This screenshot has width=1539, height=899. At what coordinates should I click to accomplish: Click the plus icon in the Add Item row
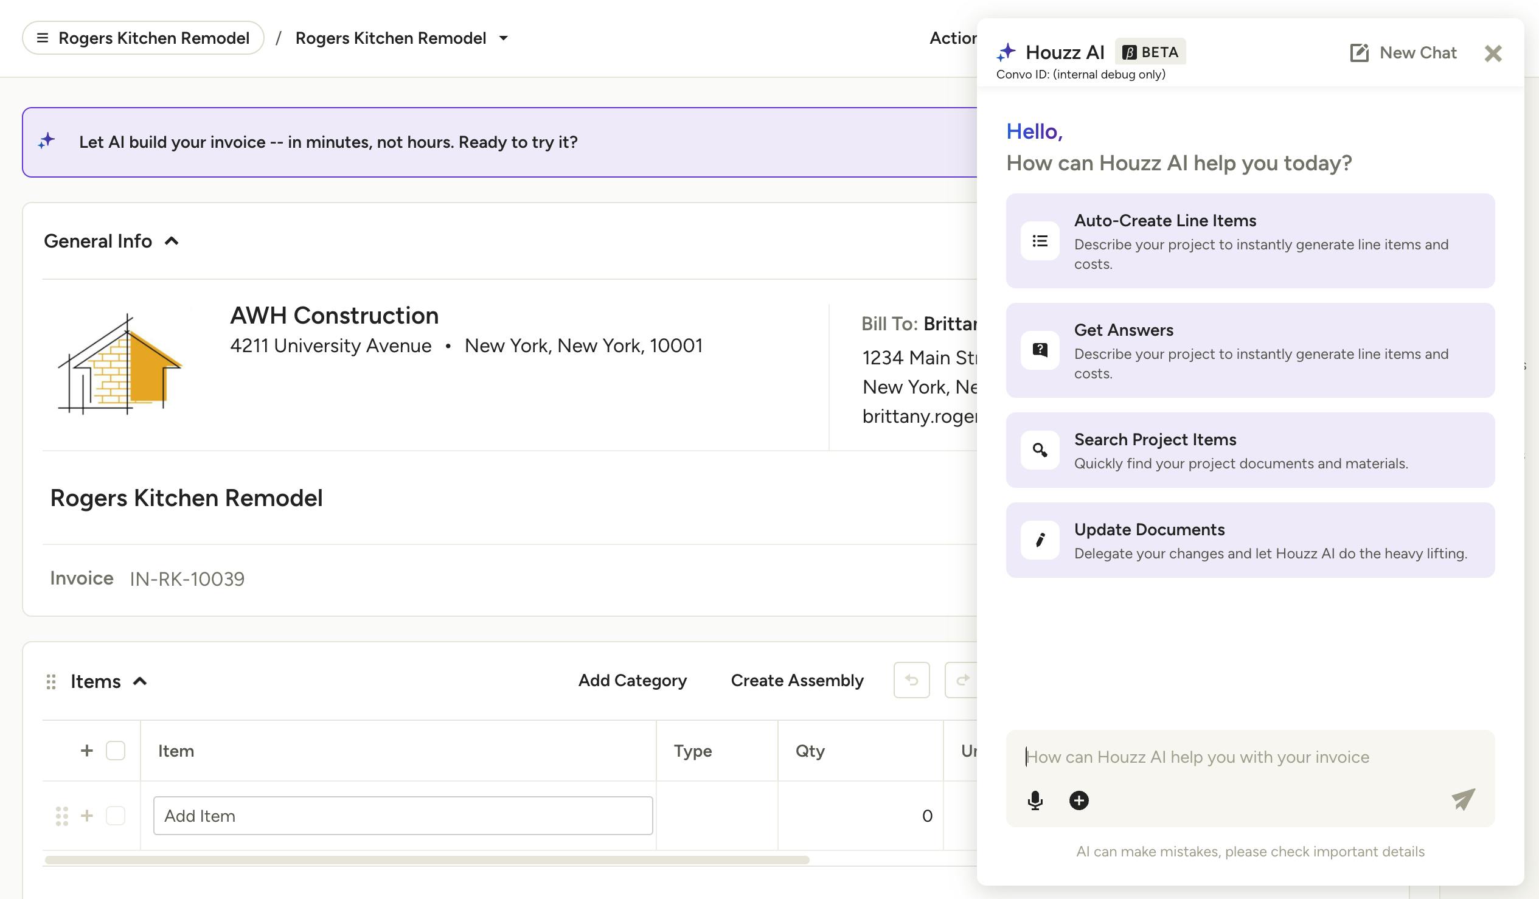(x=87, y=816)
